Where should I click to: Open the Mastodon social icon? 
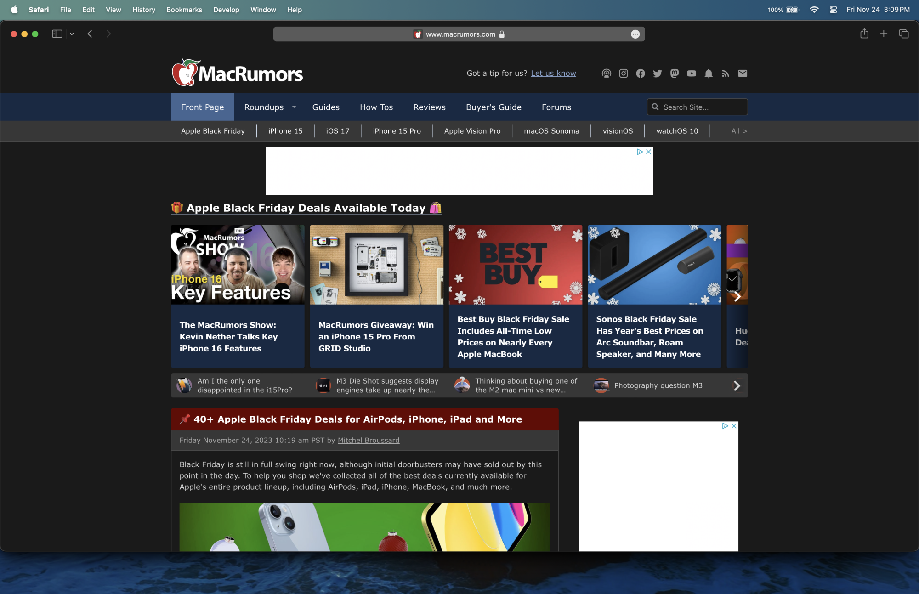pos(675,74)
